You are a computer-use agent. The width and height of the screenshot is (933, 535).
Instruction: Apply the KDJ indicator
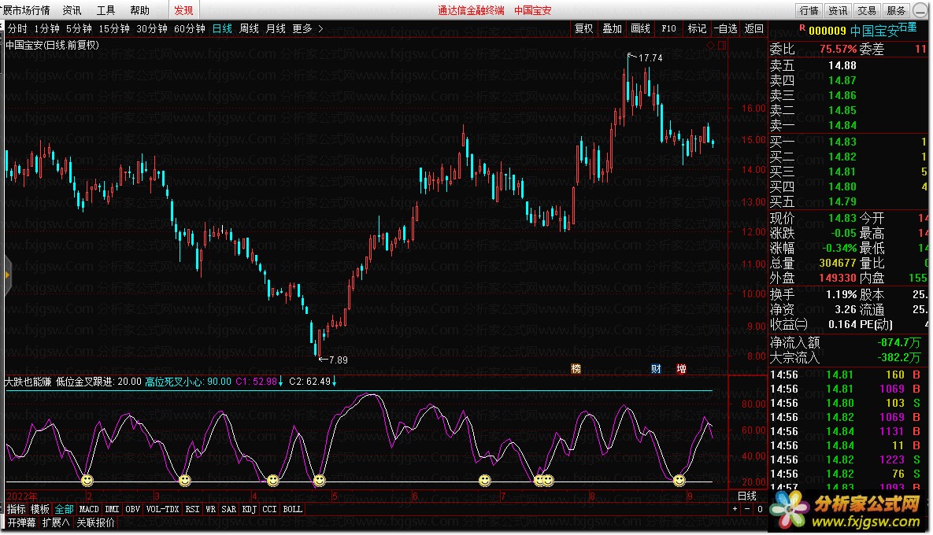pyautogui.click(x=250, y=509)
